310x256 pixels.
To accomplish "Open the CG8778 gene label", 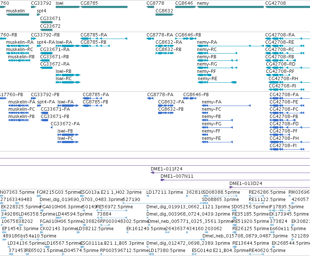I will click(x=155, y=3).
